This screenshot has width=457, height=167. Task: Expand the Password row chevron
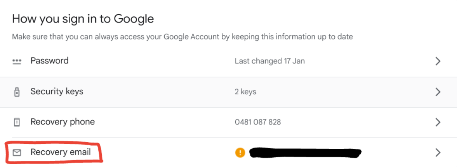pos(438,61)
